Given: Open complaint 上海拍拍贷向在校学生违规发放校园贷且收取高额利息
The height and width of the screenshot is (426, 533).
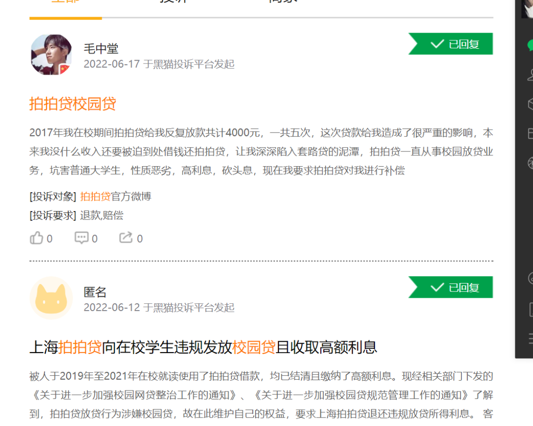Looking at the screenshot, I should (203, 347).
